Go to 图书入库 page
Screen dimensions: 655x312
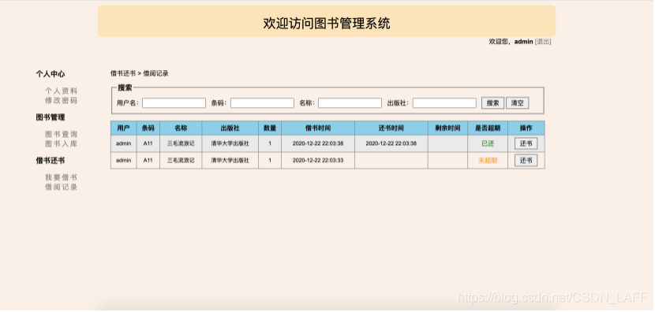click(x=62, y=144)
